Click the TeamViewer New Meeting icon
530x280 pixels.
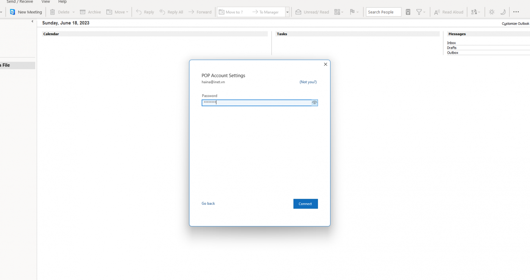pyautogui.click(x=12, y=12)
